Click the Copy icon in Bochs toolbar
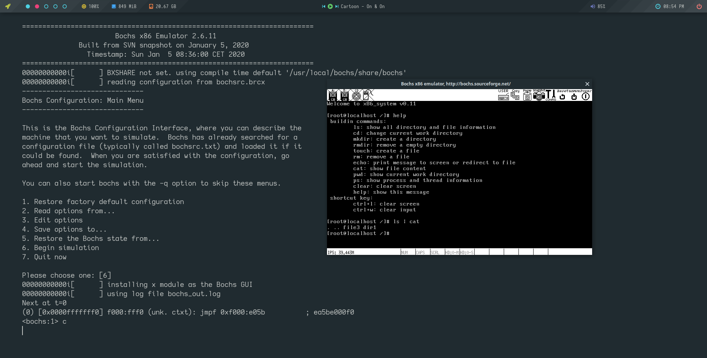 pyautogui.click(x=515, y=95)
